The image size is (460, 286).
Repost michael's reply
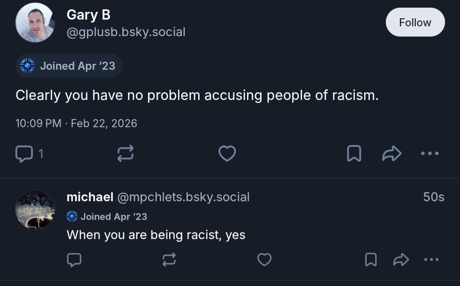click(169, 259)
